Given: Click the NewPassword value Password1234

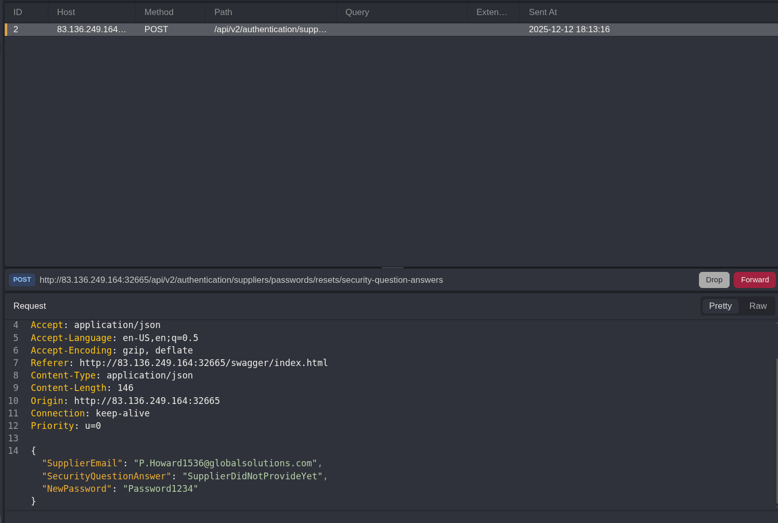Looking at the screenshot, I should pos(160,489).
